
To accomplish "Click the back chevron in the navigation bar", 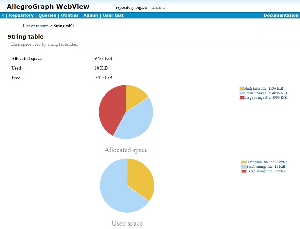I will click(3, 15).
